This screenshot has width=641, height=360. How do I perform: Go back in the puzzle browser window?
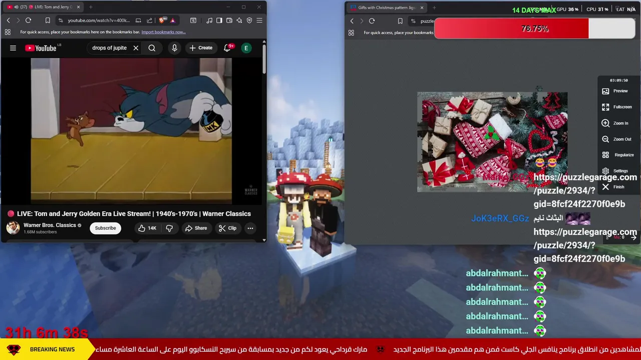point(352,21)
